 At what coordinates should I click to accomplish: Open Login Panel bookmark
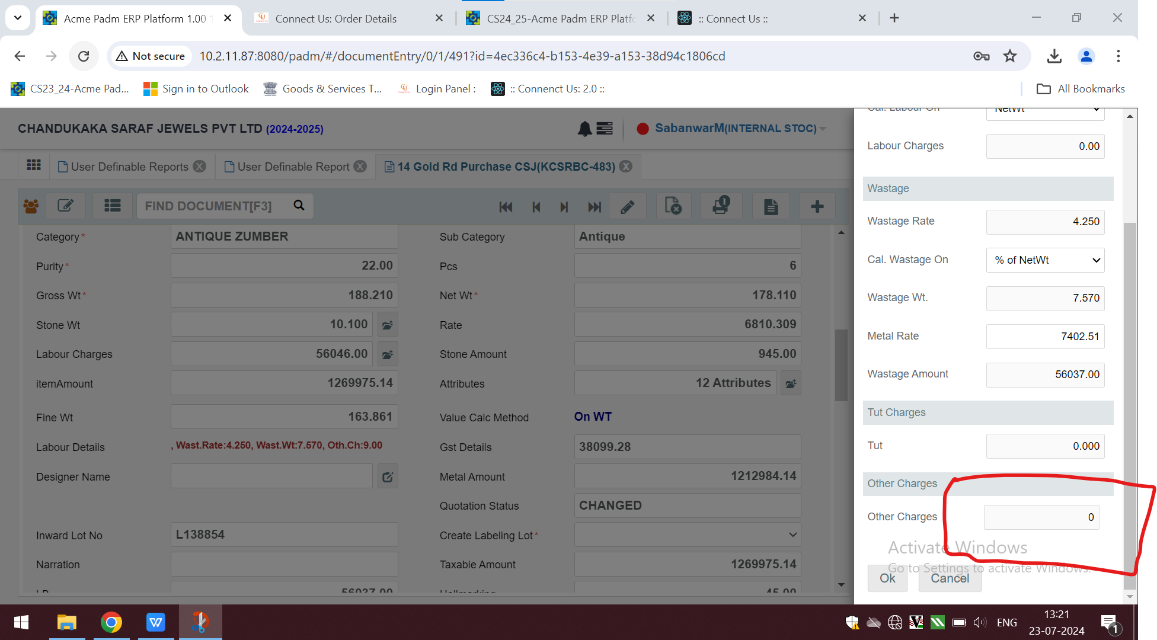pyautogui.click(x=437, y=89)
